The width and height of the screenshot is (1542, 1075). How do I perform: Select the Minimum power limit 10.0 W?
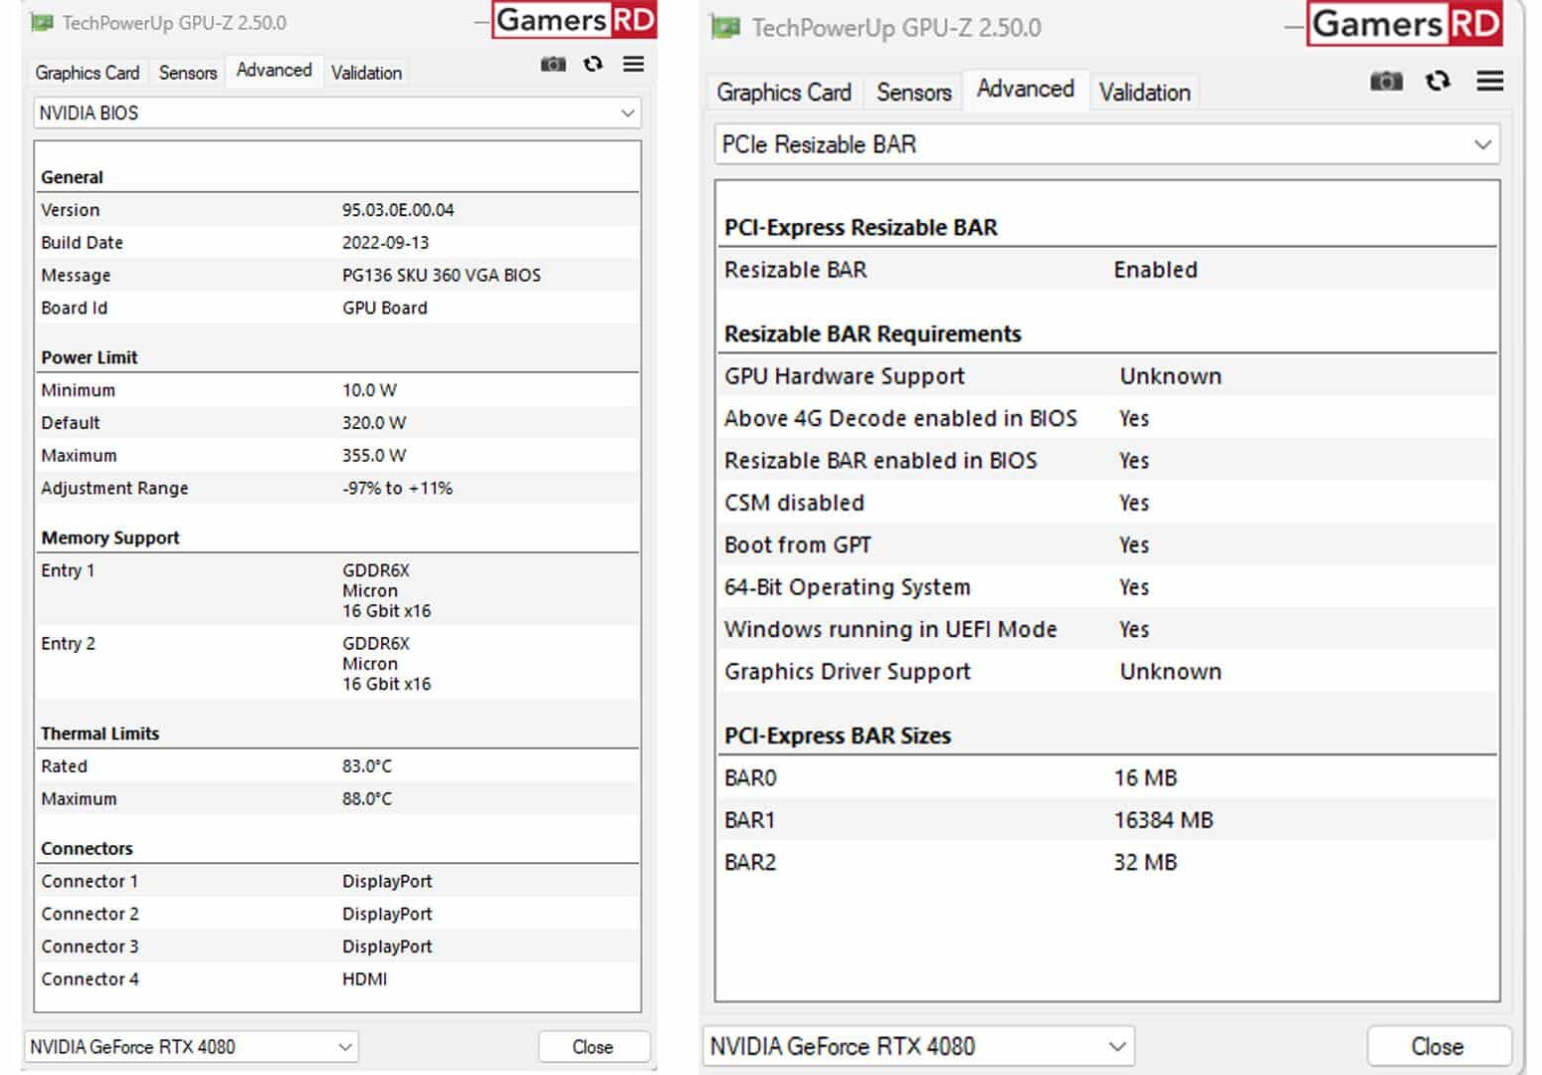(369, 390)
